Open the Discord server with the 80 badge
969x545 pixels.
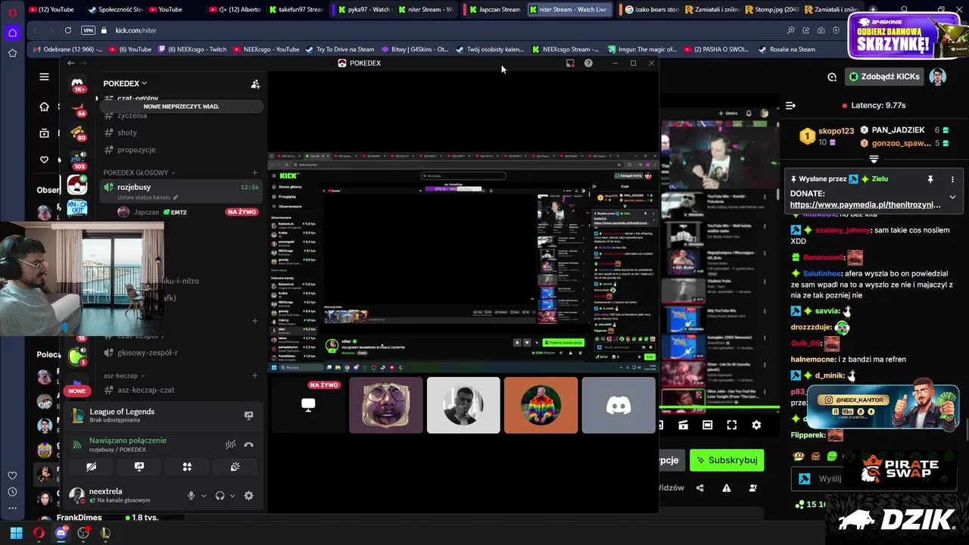[x=77, y=133]
